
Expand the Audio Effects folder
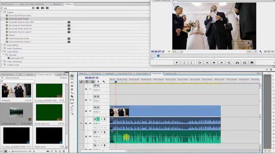point(2,45)
